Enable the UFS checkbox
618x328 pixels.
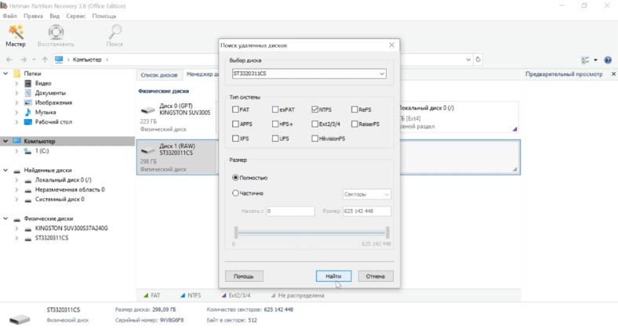coord(275,139)
